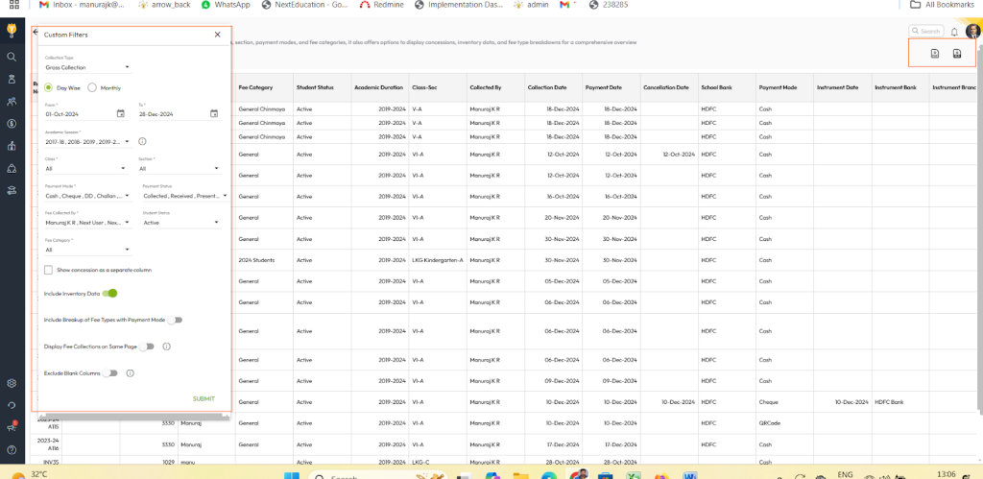
Task: Open the announcements megaphone in the sidebar
Action: coord(12,427)
